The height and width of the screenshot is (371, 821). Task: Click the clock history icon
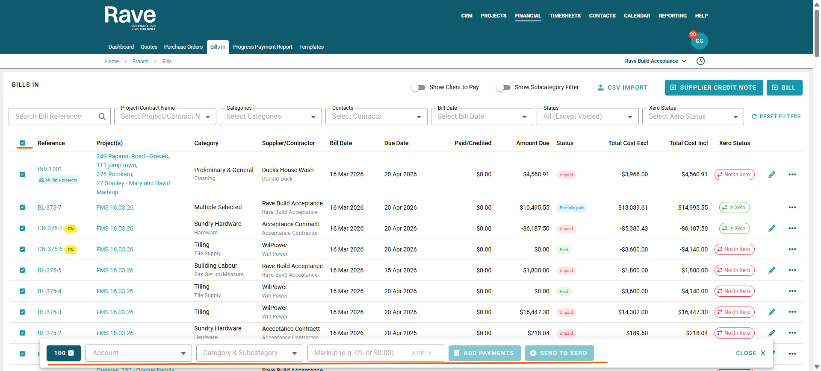[700, 61]
